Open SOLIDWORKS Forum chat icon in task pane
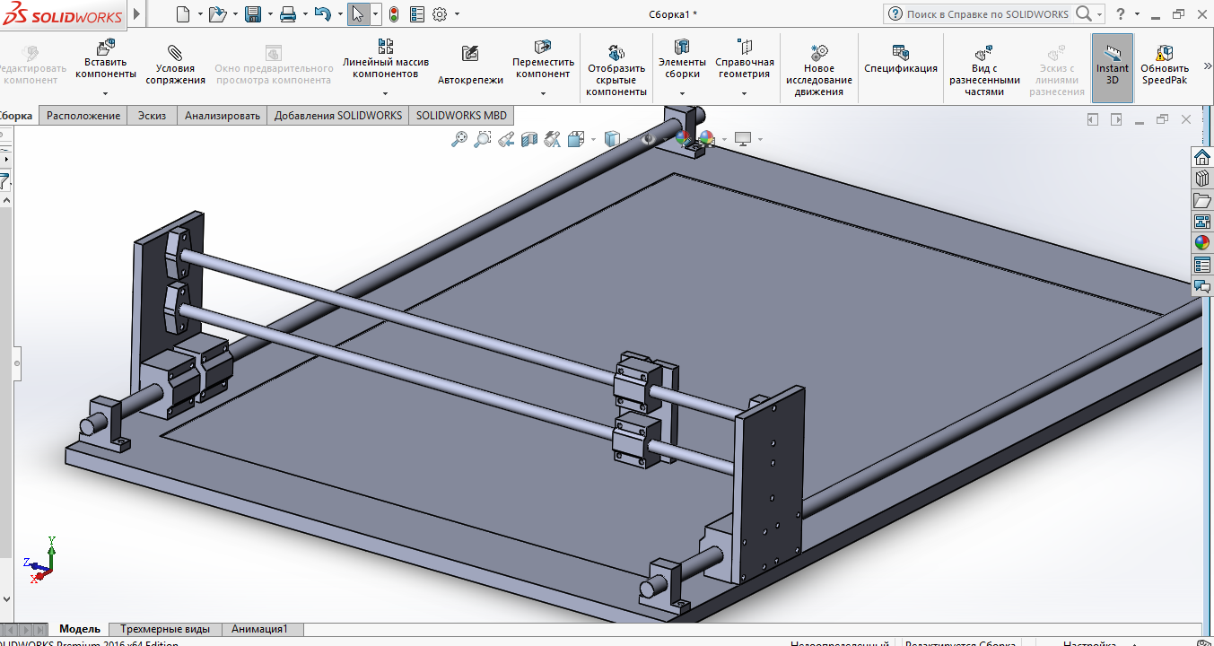Viewport: 1214px width, 646px height. pyautogui.click(x=1202, y=286)
